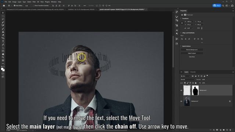Open the Window menu

(x=54, y=2)
